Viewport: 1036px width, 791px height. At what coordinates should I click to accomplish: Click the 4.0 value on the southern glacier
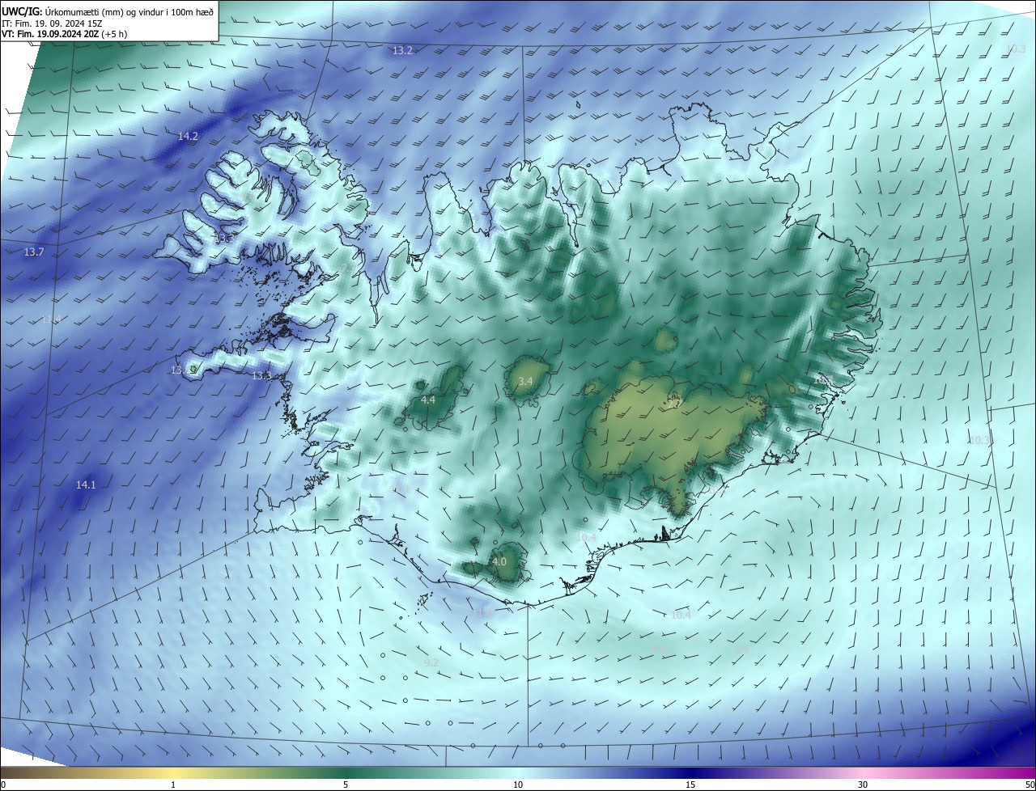coord(499,561)
